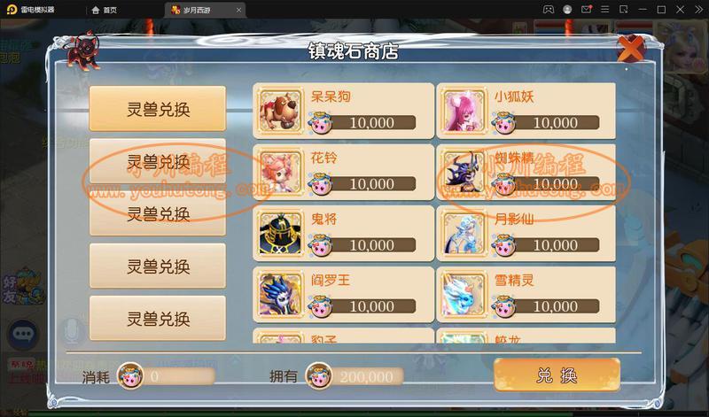Close the 镇魂石商店 with the red X
The image size is (709, 417).
coord(631,48)
